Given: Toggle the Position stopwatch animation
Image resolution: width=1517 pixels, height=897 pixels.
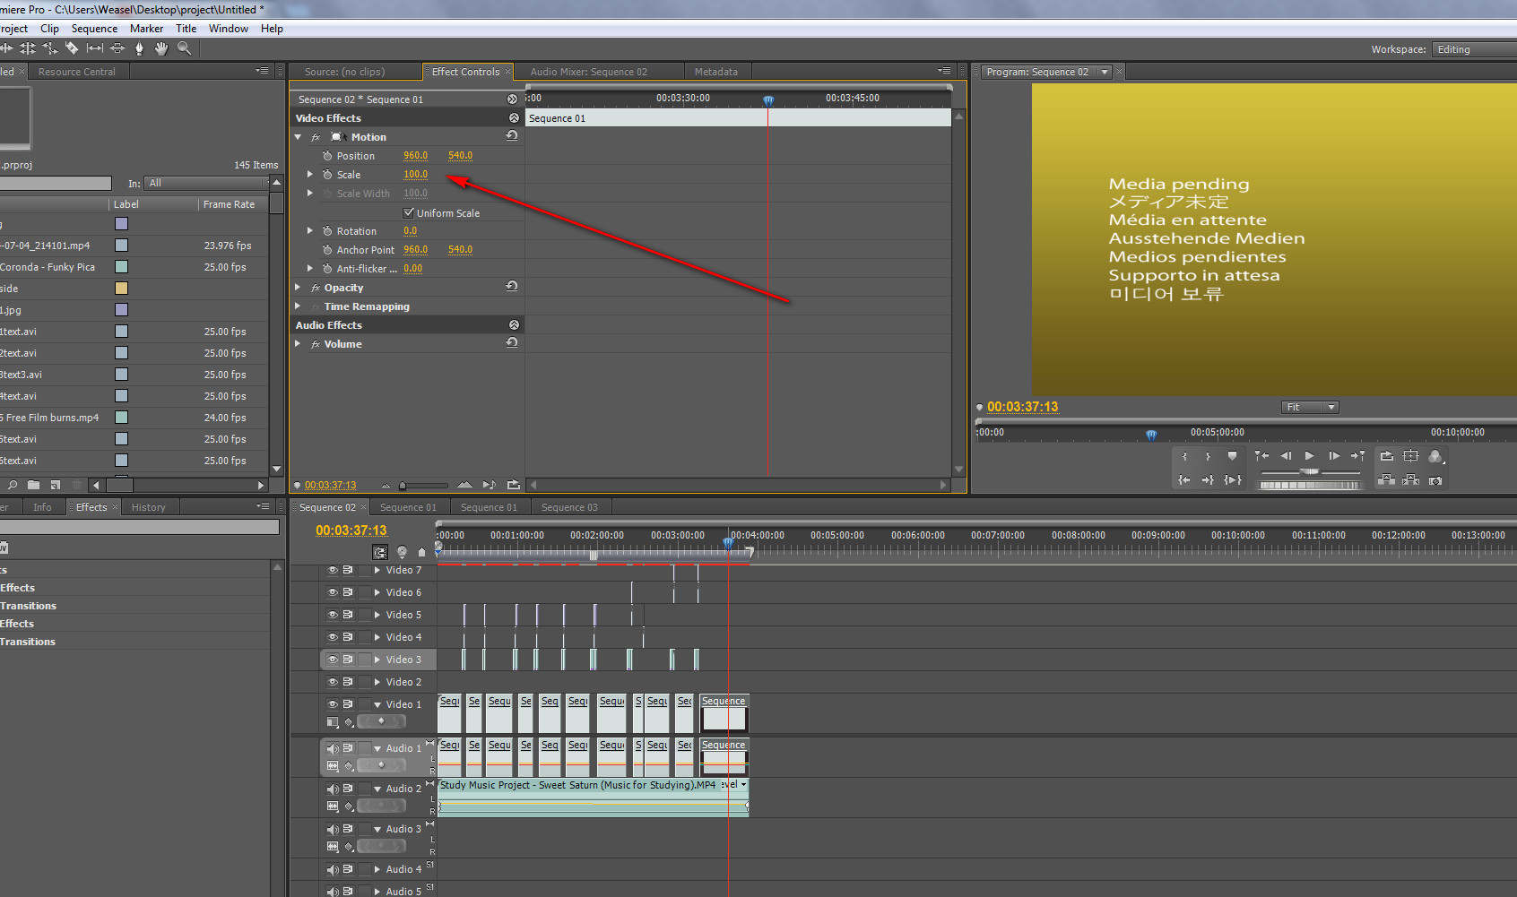Looking at the screenshot, I should 327,156.
